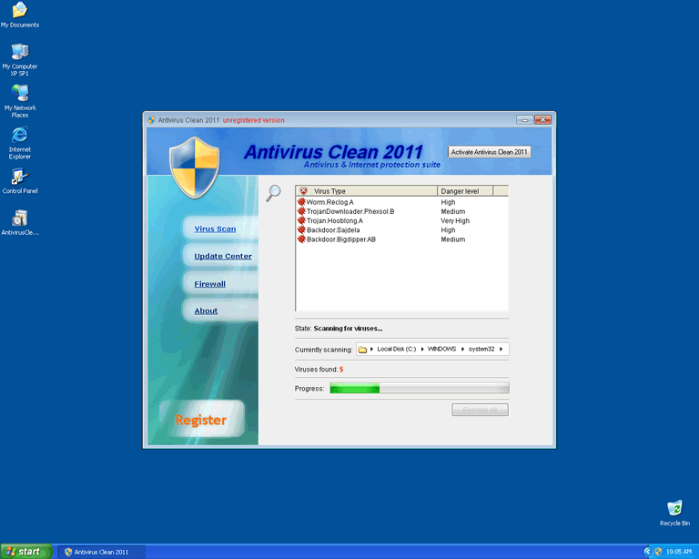Open the Update Center section
This screenshot has width=699, height=559.
tap(223, 257)
